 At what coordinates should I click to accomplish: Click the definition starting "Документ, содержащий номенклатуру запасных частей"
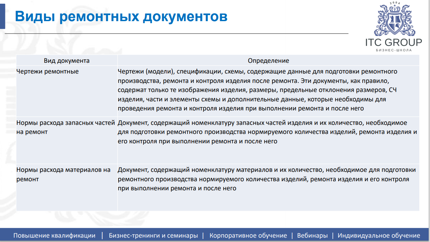tap(268, 140)
